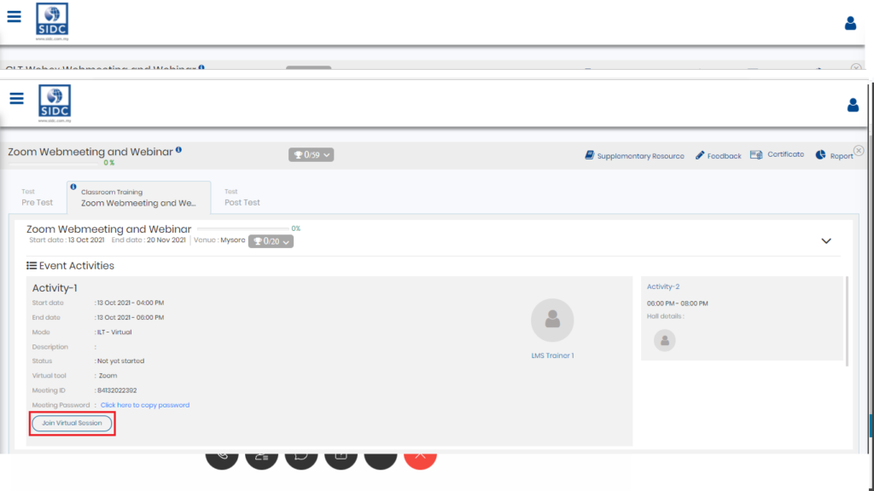Click the ILT - Virtual mode value
Viewport: 874px width, 491px height.
pyautogui.click(x=114, y=332)
